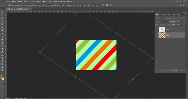Select the Pen tool

2,55
